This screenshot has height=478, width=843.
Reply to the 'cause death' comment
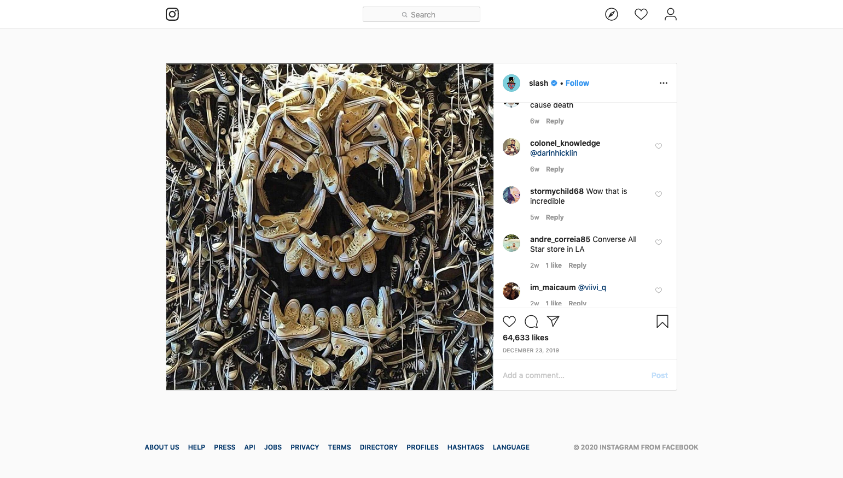tap(555, 121)
